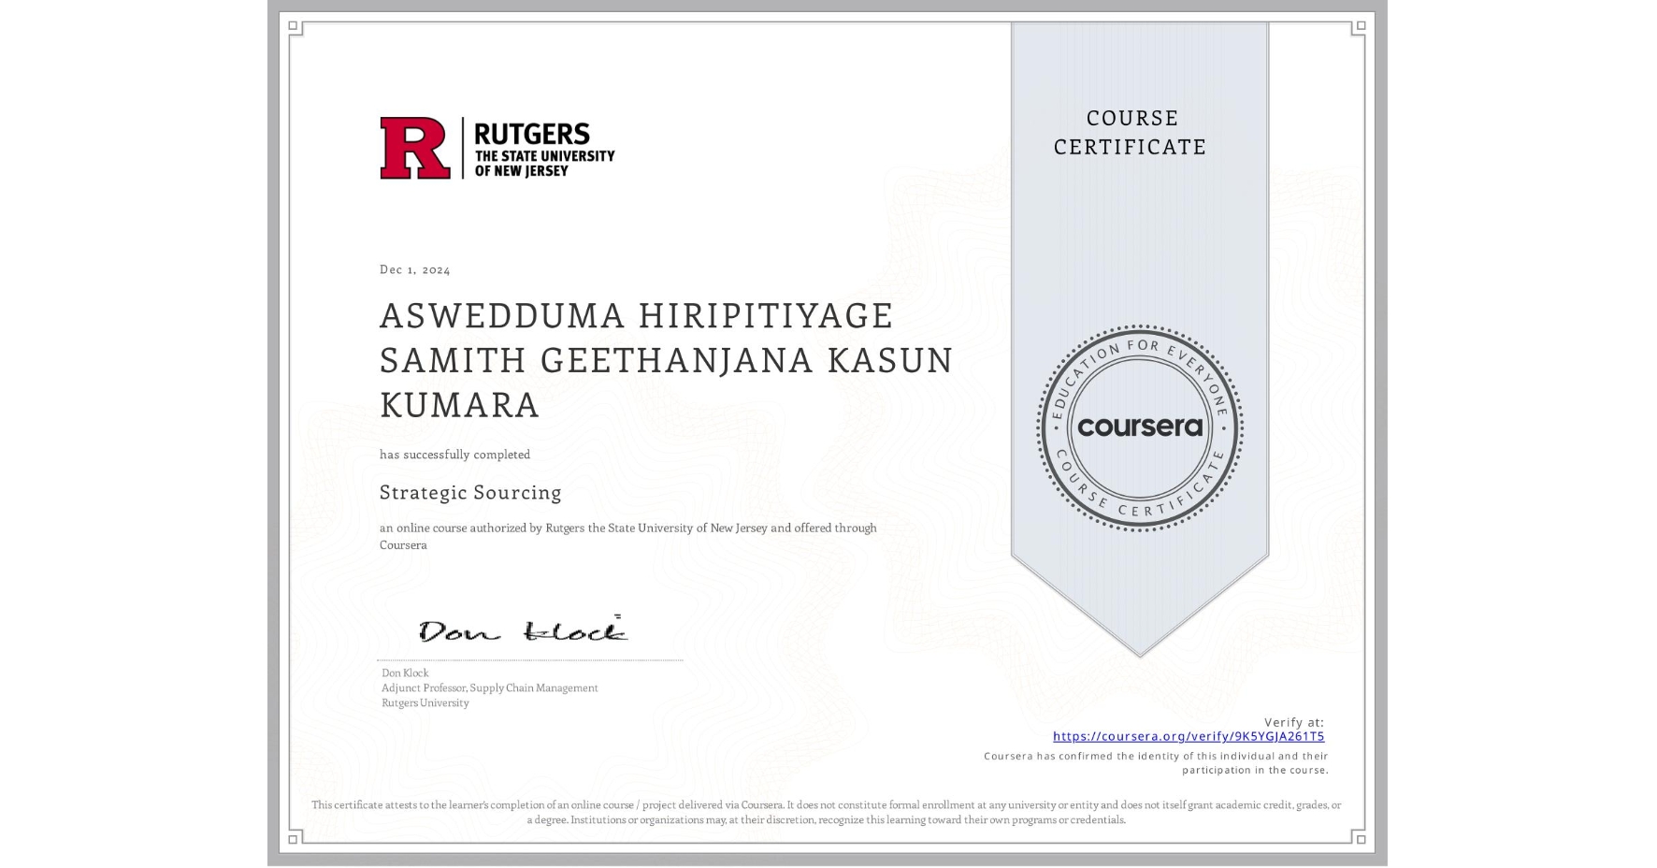This screenshot has width=1657, height=868.
Task: Click 'Adjunct Professor, Supply Chain Management'
Action: (490, 687)
